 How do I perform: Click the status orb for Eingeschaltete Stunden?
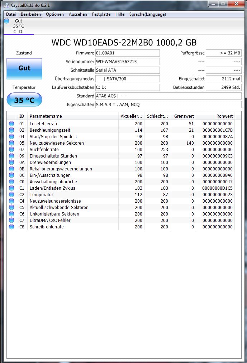(11, 156)
